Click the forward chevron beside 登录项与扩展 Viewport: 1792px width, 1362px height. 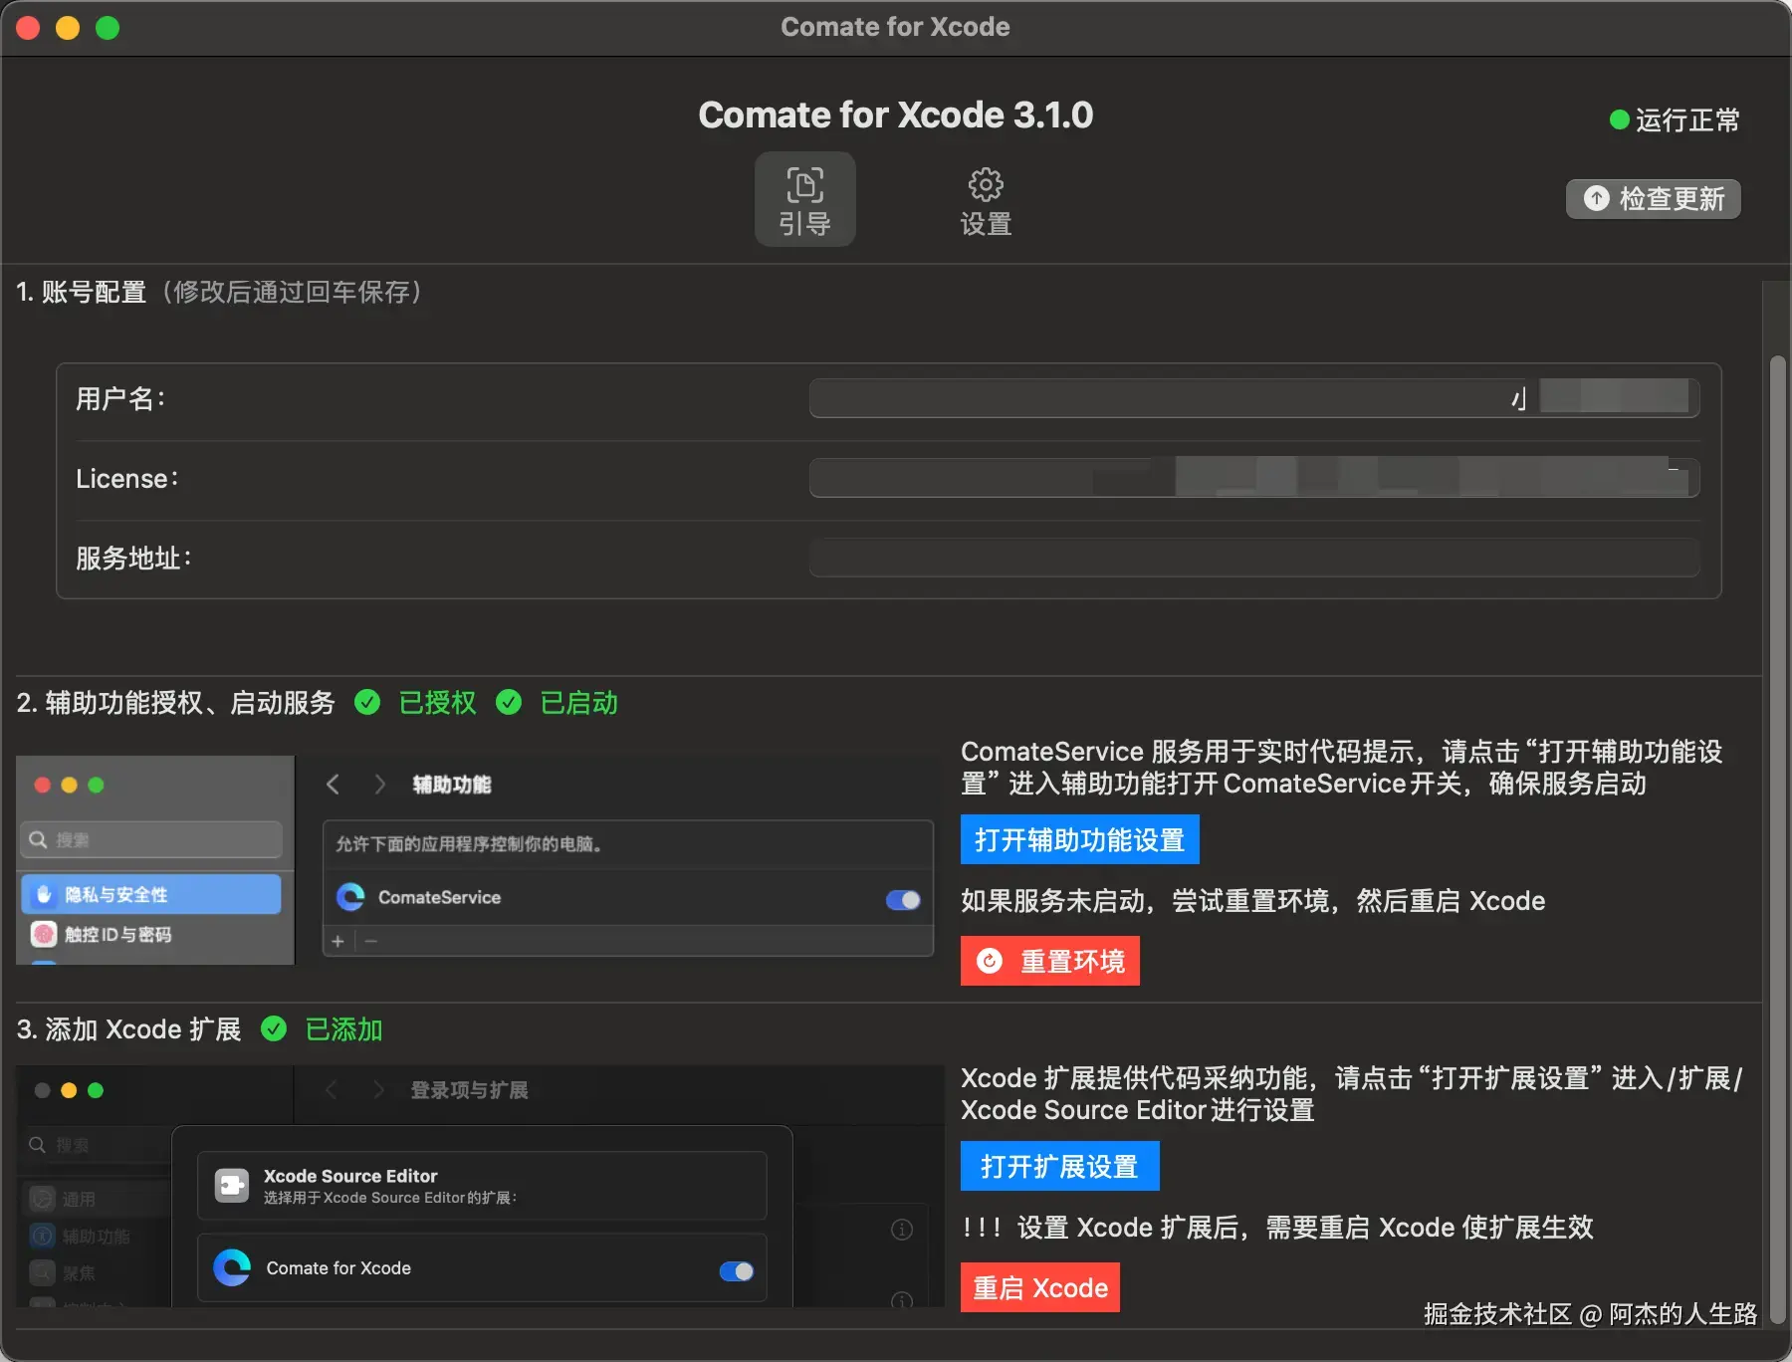point(377,1090)
